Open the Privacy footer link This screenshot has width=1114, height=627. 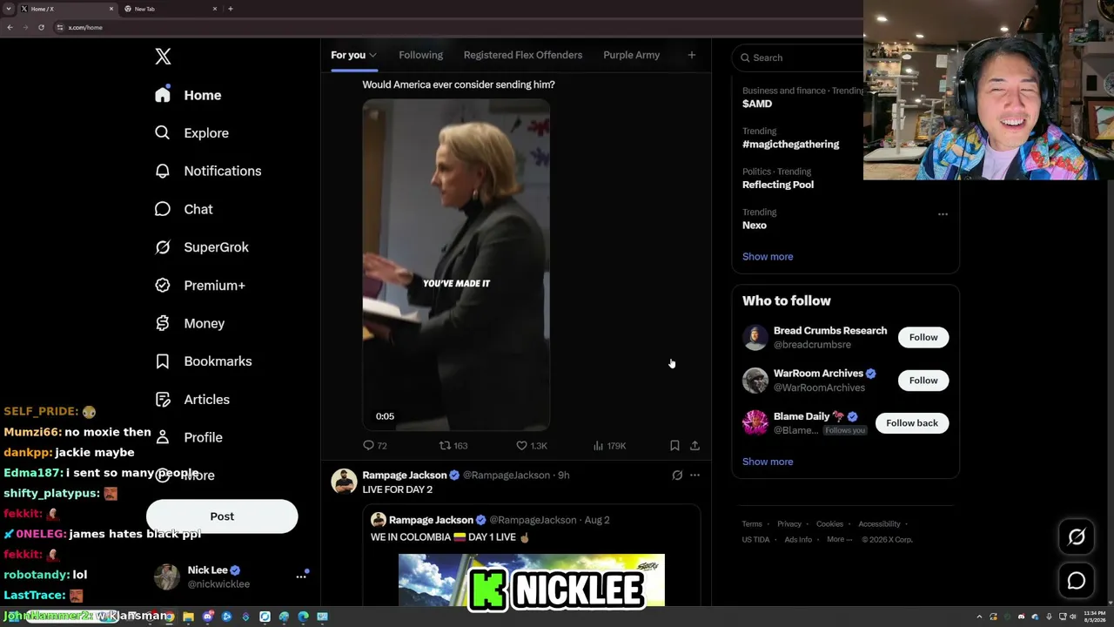[x=789, y=524]
